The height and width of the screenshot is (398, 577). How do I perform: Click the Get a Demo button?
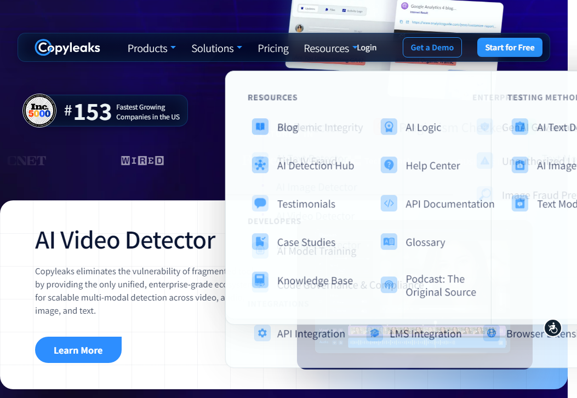tap(432, 48)
